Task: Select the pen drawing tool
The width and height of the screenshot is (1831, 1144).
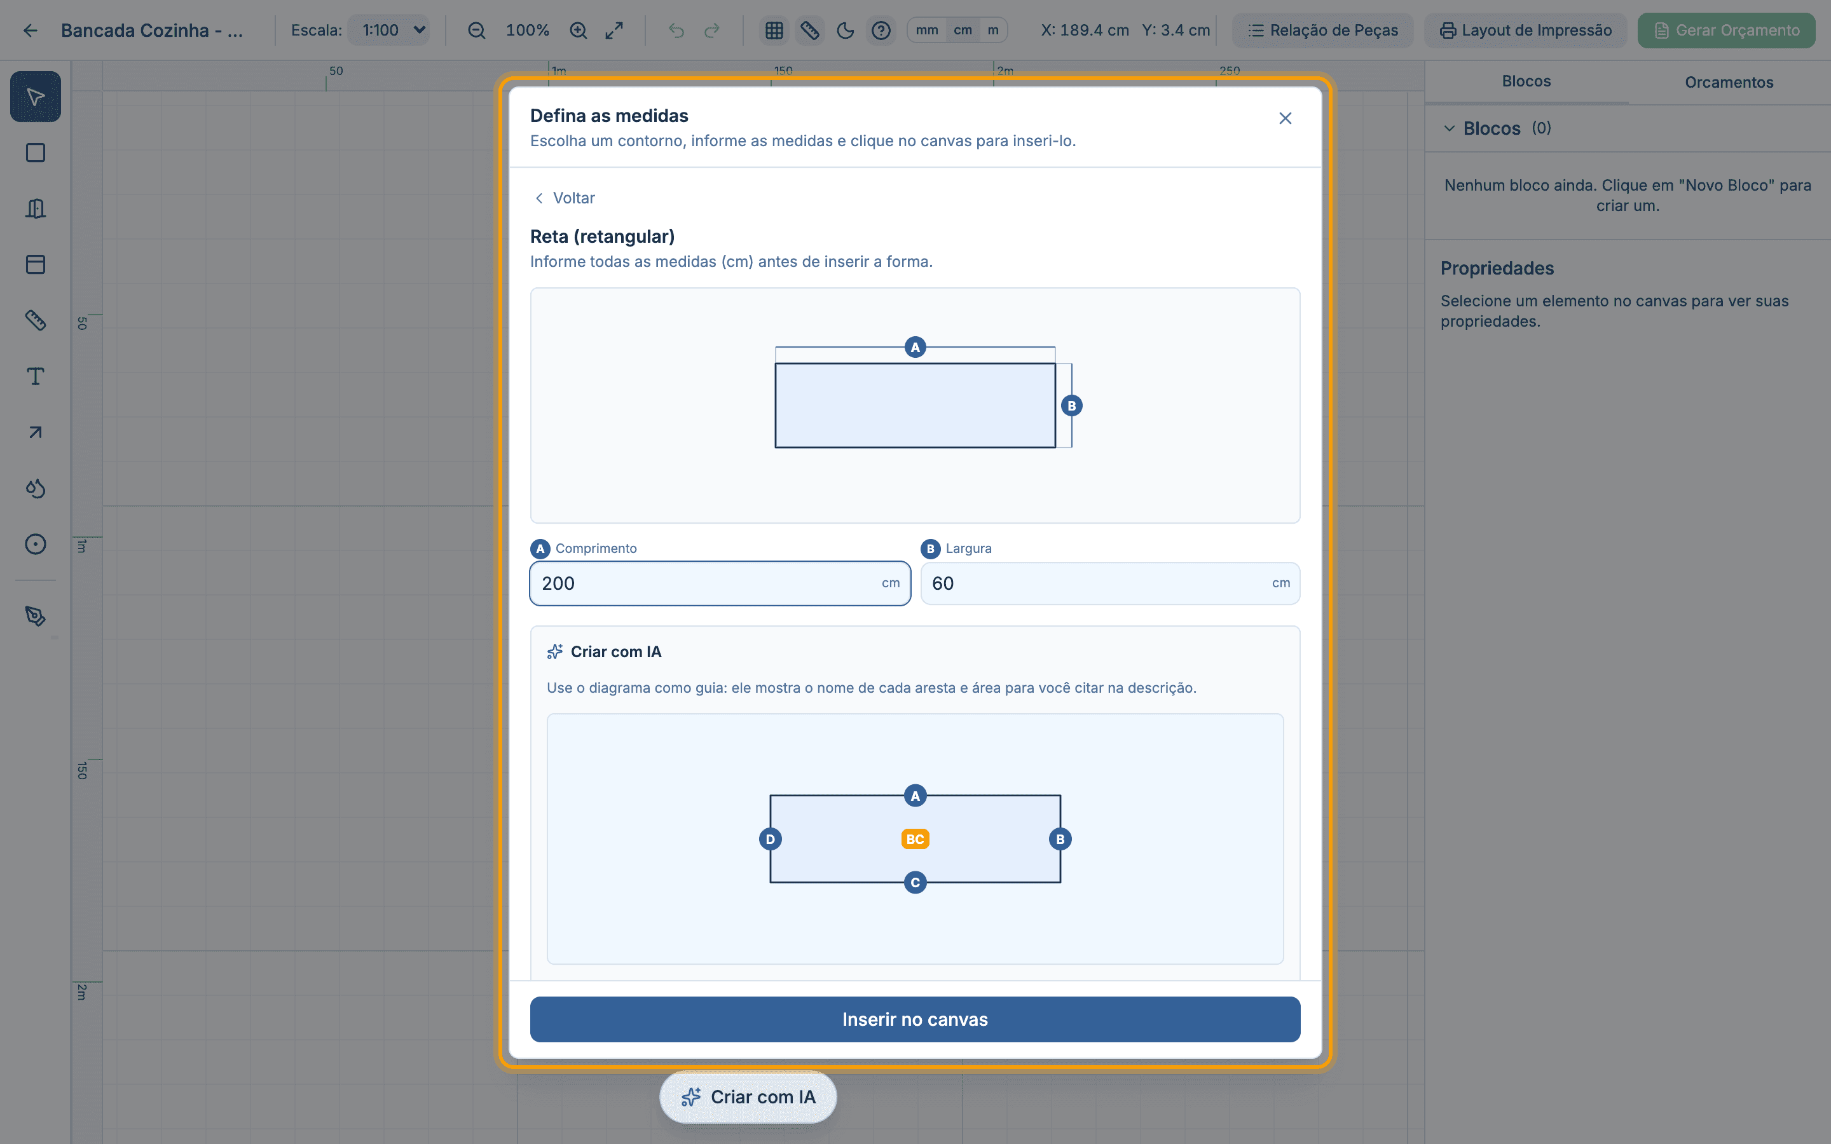Action: [36, 616]
